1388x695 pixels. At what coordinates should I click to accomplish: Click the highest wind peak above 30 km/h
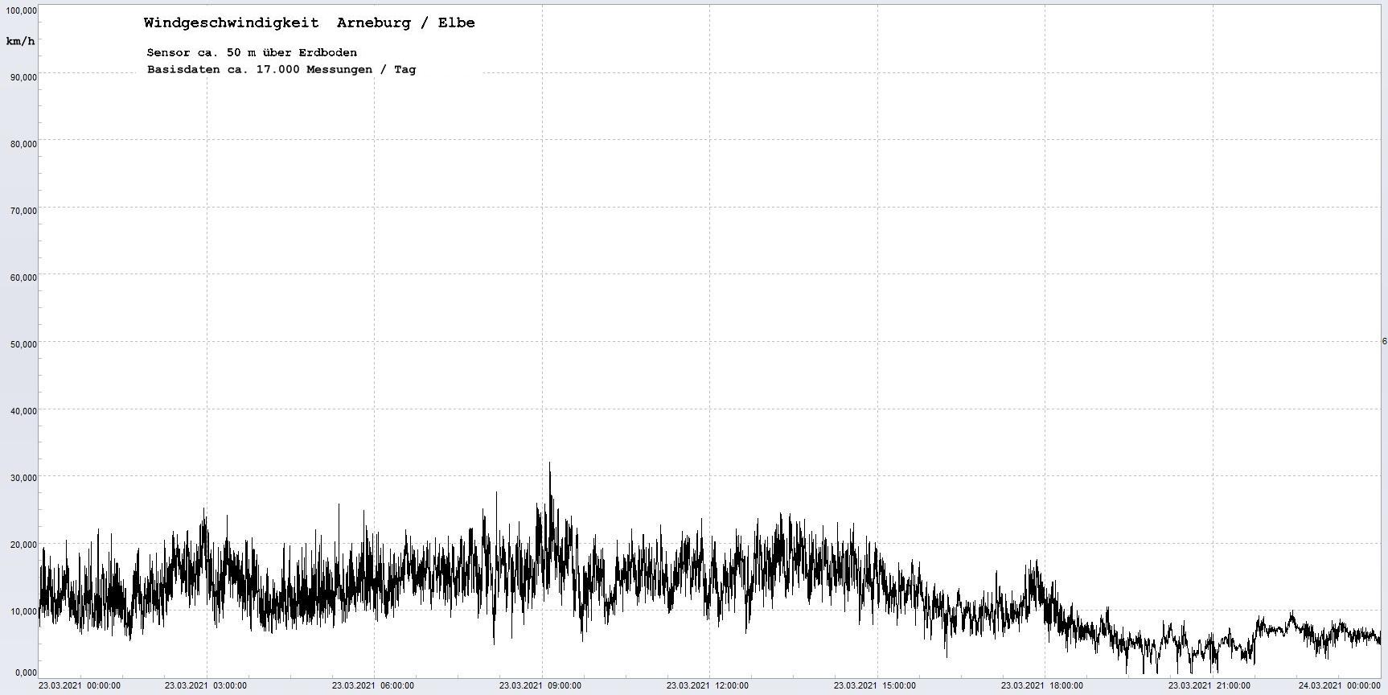click(550, 464)
